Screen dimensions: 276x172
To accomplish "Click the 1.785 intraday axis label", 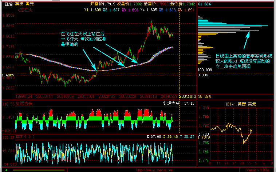I will click(204, 143).
